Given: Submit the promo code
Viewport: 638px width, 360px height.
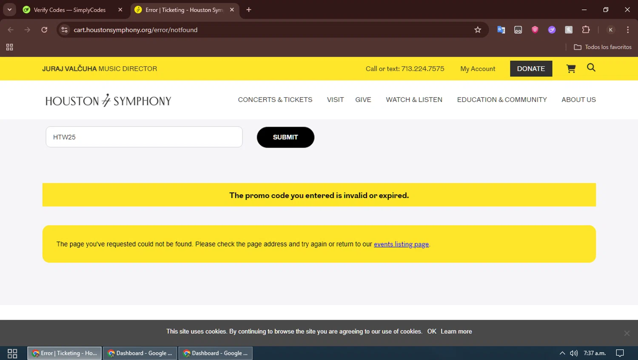Looking at the screenshot, I should [285, 137].
